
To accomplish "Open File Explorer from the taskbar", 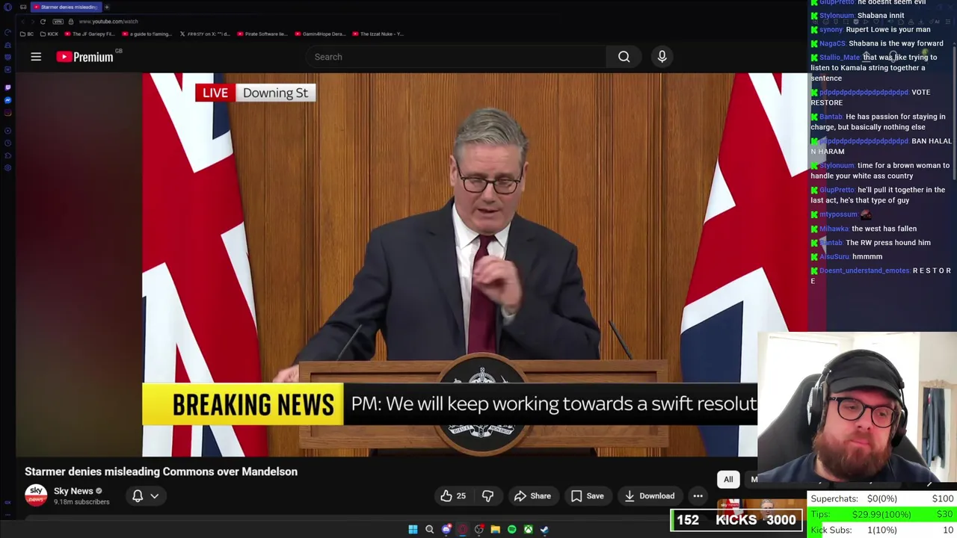I will tap(495, 530).
